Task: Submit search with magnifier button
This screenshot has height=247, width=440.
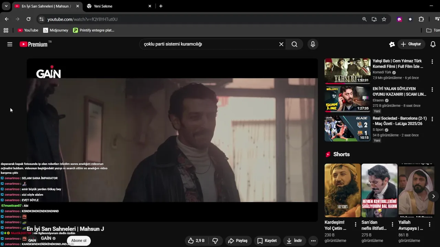Action: (x=295, y=44)
